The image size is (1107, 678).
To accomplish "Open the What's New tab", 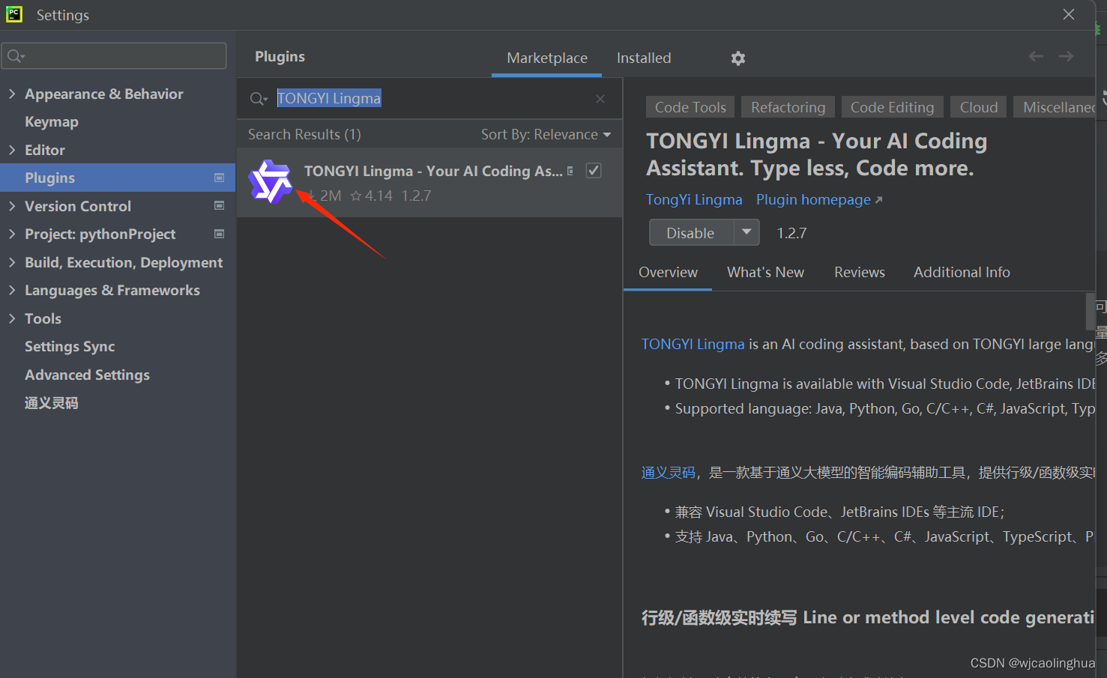I will [765, 273].
